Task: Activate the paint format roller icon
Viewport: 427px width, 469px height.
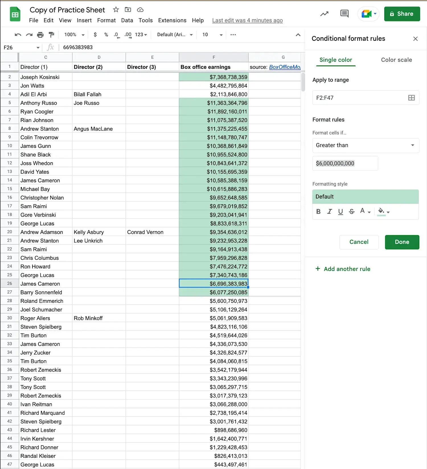Action: pyautogui.click(x=52, y=35)
